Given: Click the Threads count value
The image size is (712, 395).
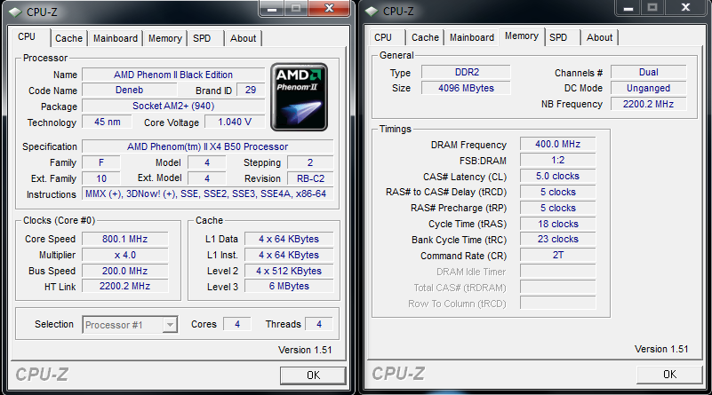Looking at the screenshot, I should click(x=319, y=324).
